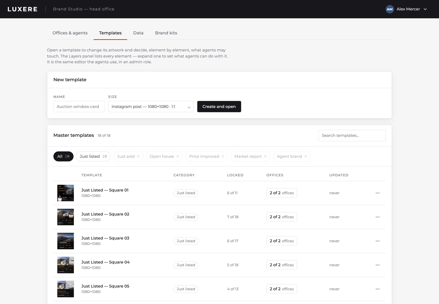Open the Just Listed — Square 05 thumbnail
439x304 pixels.
pos(66,289)
